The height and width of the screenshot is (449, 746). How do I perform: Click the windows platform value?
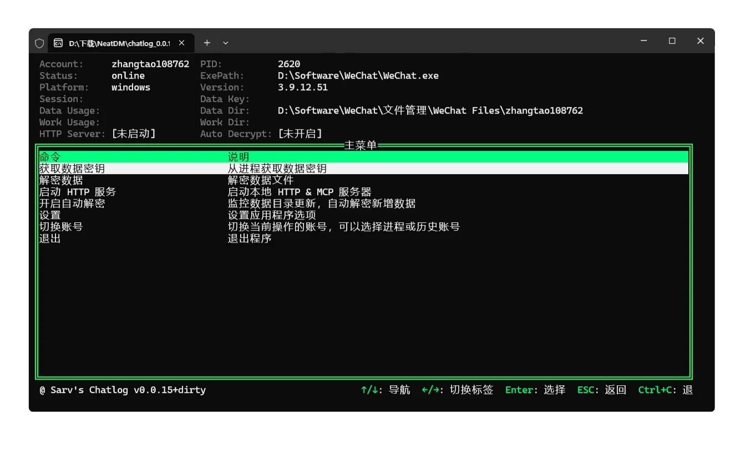[x=131, y=87]
